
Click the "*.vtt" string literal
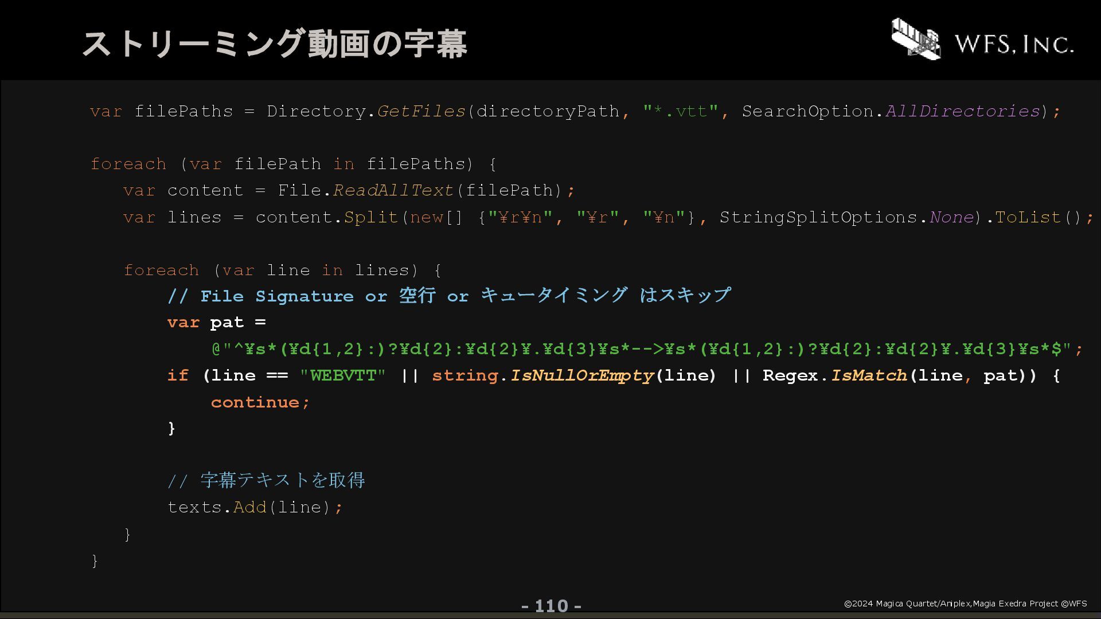(x=680, y=111)
